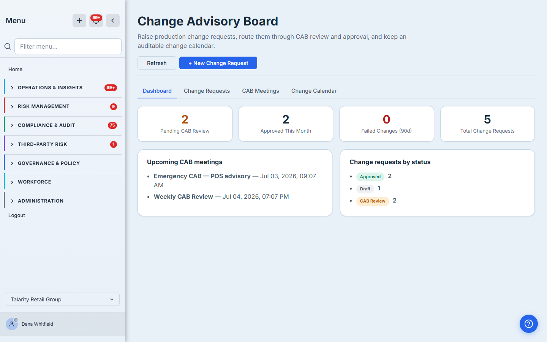The width and height of the screenshot is (547, 342).
Task: Open the help question mark button
Action: (x=529, y=324)
